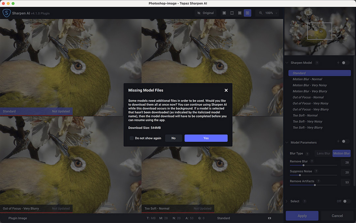
Task: Toggle the Sharpen Model auto switch
Action: [x=345, y=63]
